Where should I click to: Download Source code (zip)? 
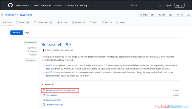pos(53,100)
